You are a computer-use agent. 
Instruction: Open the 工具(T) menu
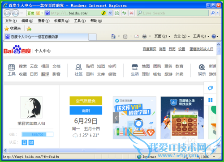tap(80, 21)
